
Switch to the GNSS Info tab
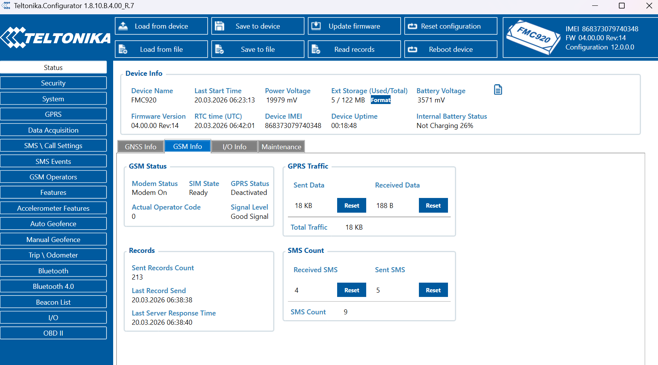[x=141, y=147]
